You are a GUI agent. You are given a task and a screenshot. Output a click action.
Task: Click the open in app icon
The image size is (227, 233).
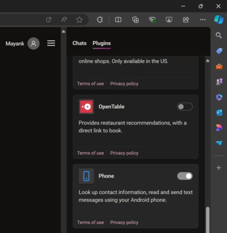[x=49, y=19]
